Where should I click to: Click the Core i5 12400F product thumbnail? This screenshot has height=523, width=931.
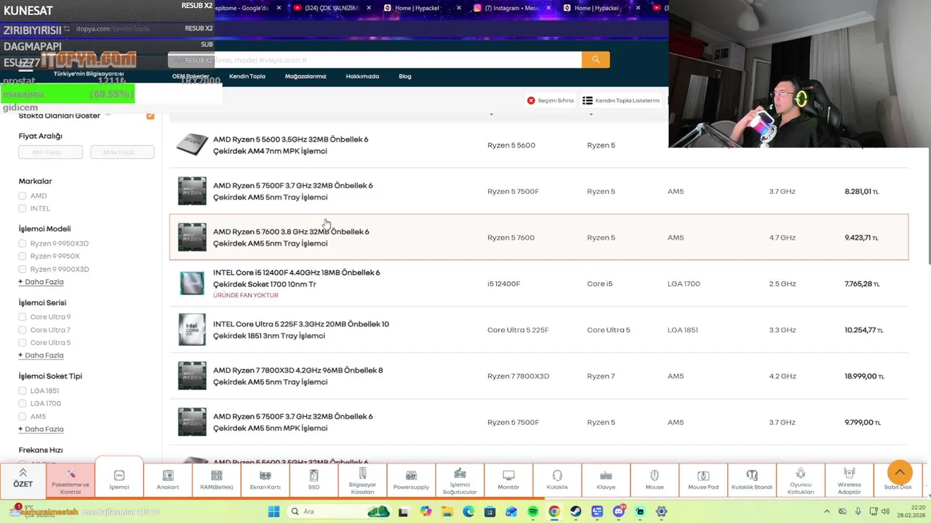click(x=192, y=283)
